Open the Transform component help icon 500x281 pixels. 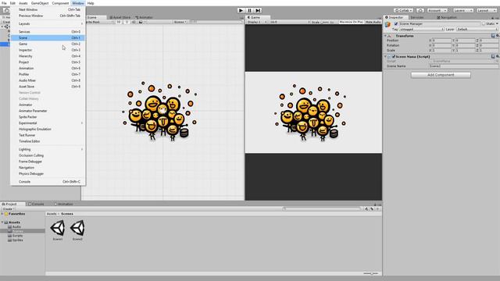coord(493,36)
